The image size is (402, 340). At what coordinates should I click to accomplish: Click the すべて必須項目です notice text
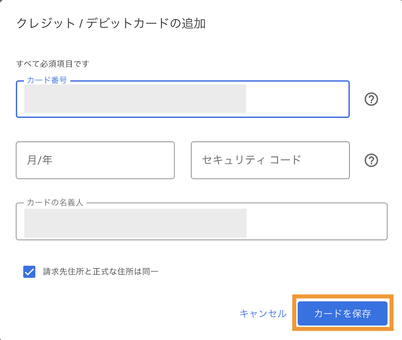point(53,64)
